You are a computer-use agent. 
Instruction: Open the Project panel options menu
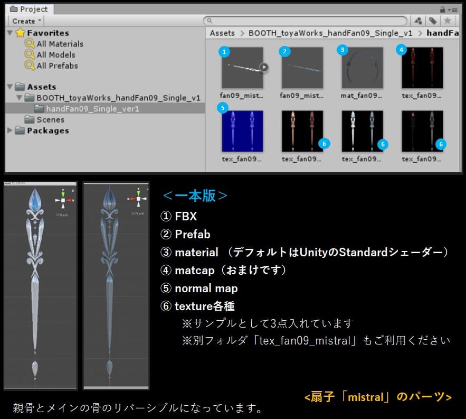coord(452,10)
